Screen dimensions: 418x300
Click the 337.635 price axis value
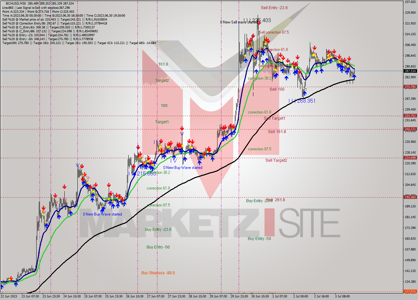tap(410, 2)
